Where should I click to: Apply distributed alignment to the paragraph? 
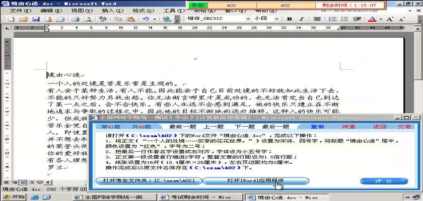[317, 19]
